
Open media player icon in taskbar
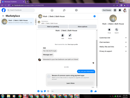(x=14, y=96)
